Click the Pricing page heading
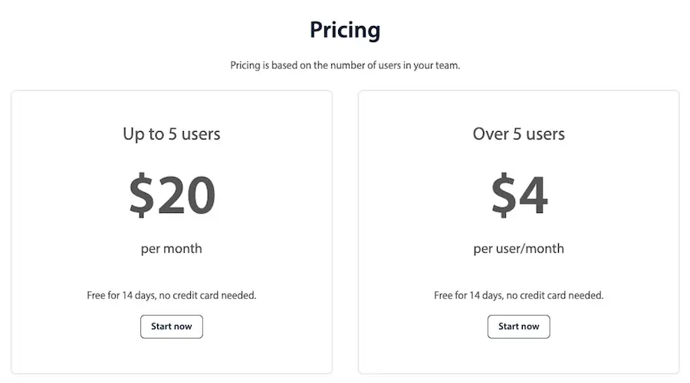 tap(345, 30)
